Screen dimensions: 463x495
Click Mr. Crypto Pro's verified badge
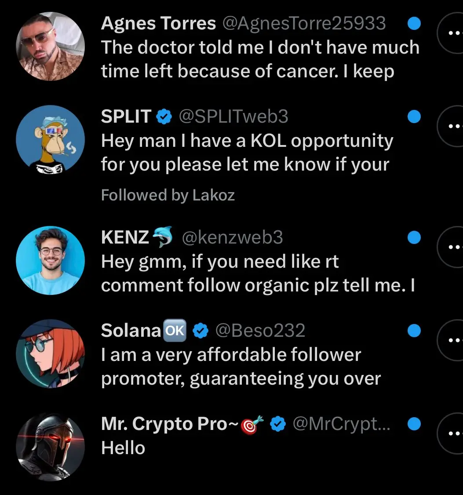point(278,424)
